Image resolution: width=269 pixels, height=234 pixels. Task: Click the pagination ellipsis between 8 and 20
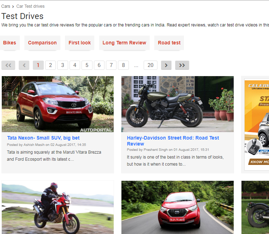(136, 66)
